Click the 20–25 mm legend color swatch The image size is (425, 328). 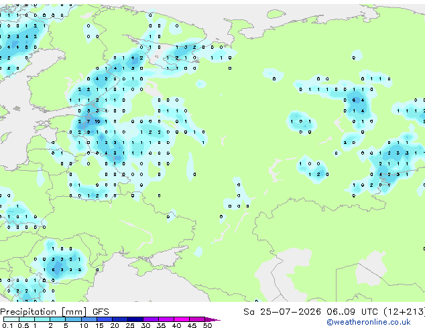(x=120, y=319)
